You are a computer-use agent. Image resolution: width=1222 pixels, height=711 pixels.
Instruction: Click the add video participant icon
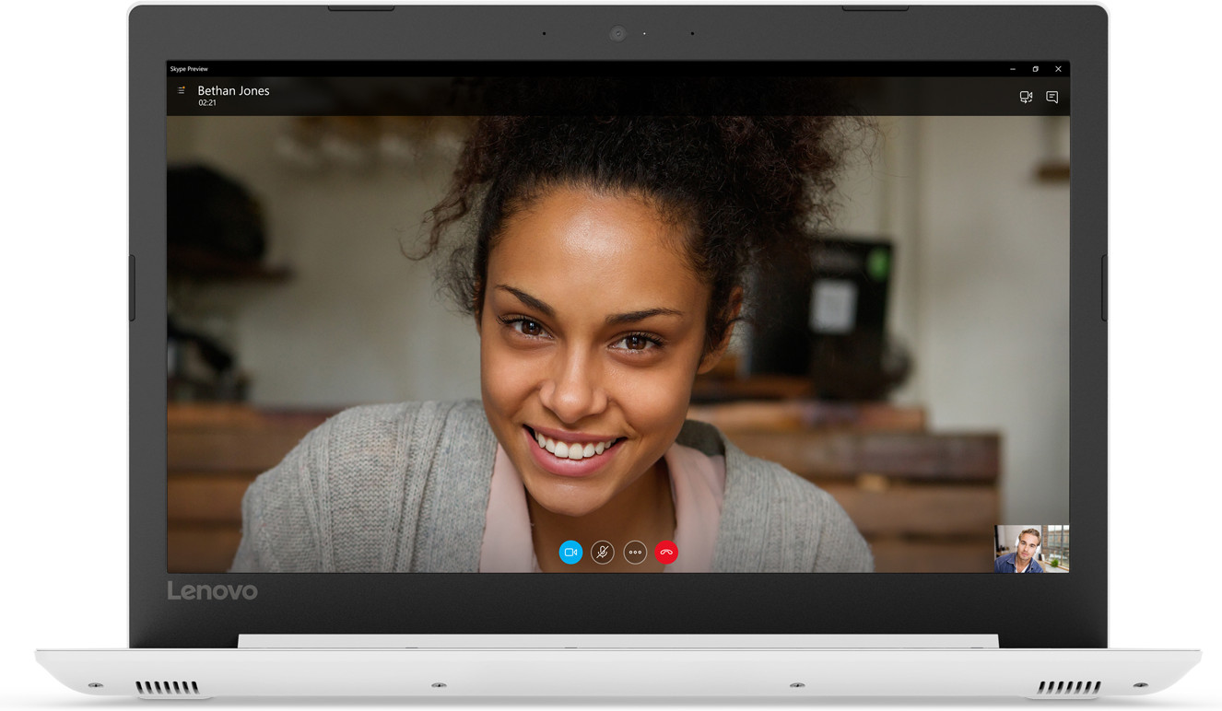point(1026,97)
